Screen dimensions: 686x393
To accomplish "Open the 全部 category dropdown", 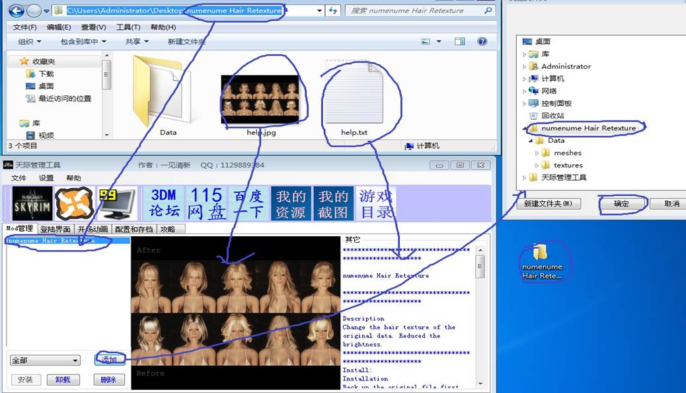I will point(46,361).
